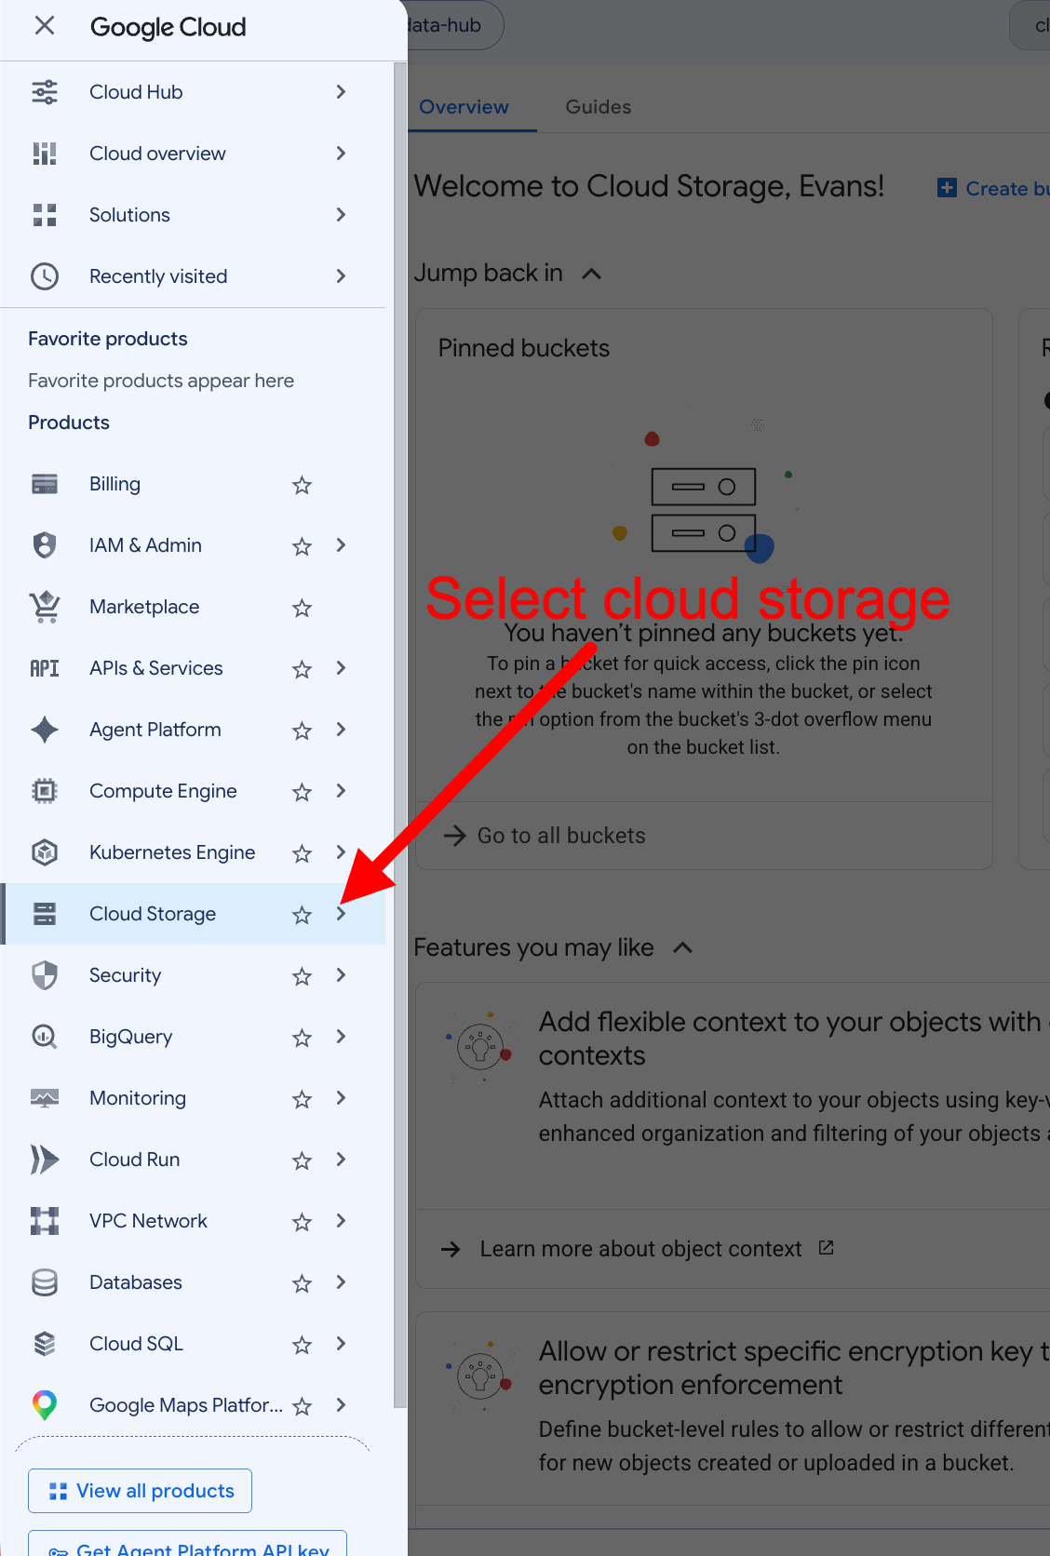Click the Cloud Storage bucket icon
1050x1556 pixels.
coord(45,914)
